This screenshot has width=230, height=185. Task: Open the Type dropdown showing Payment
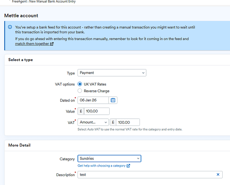(112, 73)
